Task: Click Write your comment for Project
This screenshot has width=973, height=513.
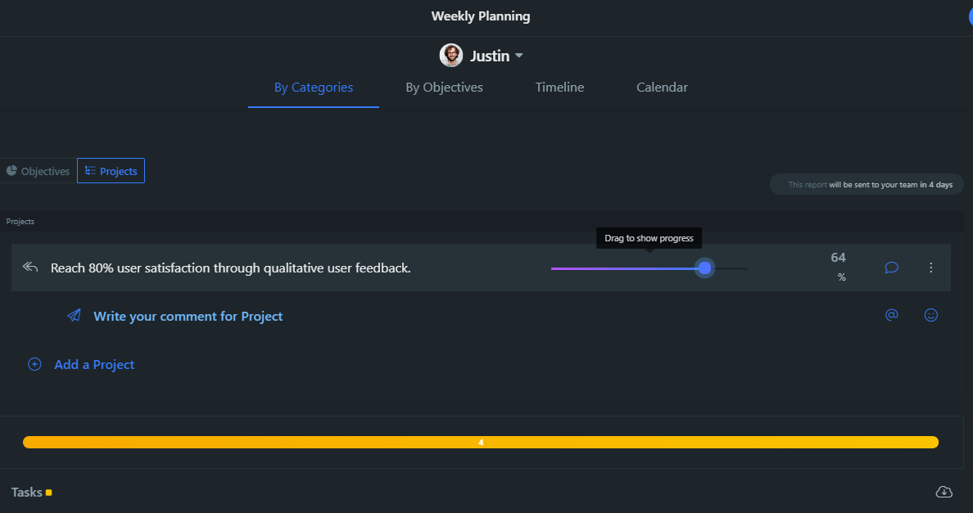Action: click(x=188, y=315)
